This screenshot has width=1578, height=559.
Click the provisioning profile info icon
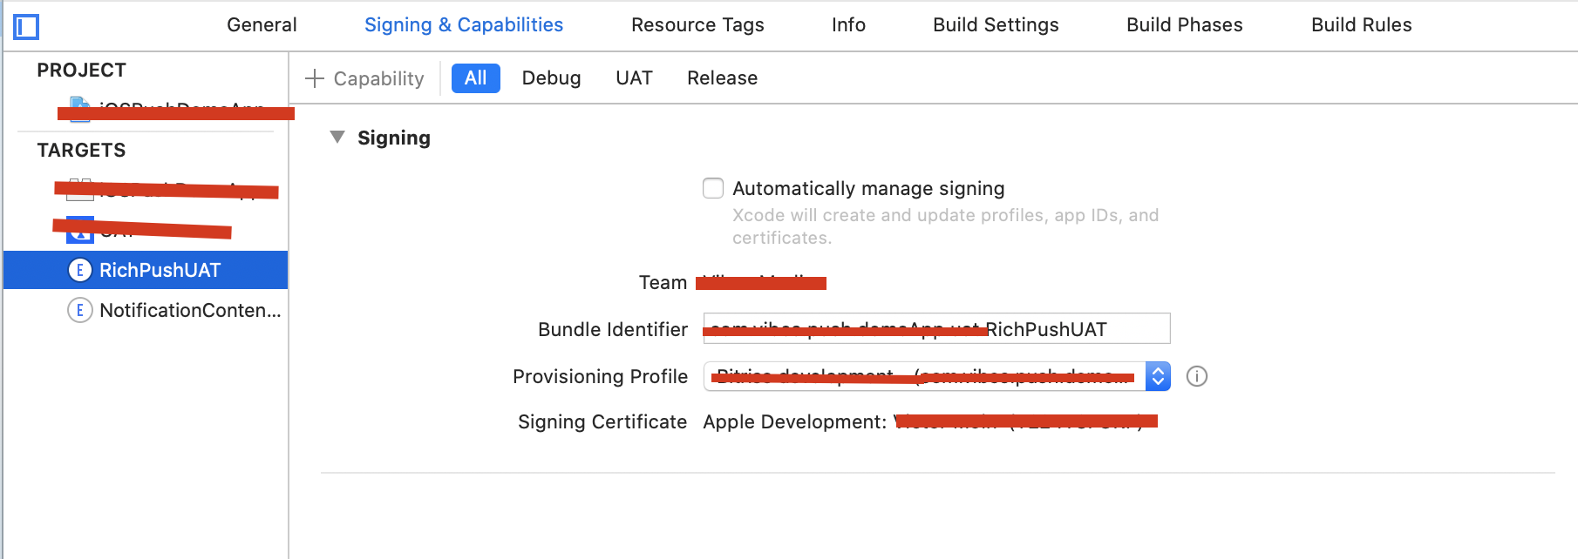tap(1197, 376)
